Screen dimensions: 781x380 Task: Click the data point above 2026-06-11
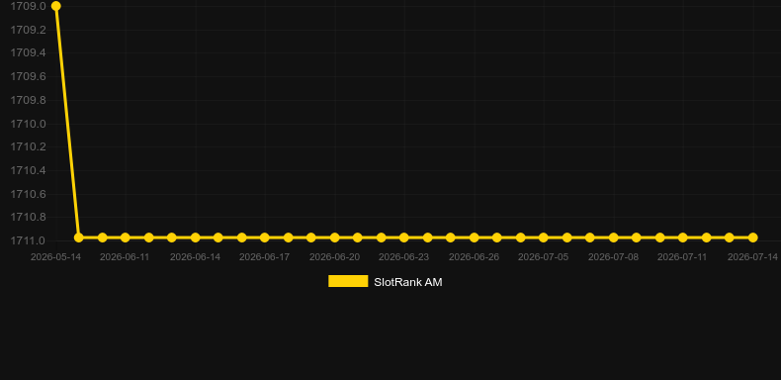[x=125, y=237]
